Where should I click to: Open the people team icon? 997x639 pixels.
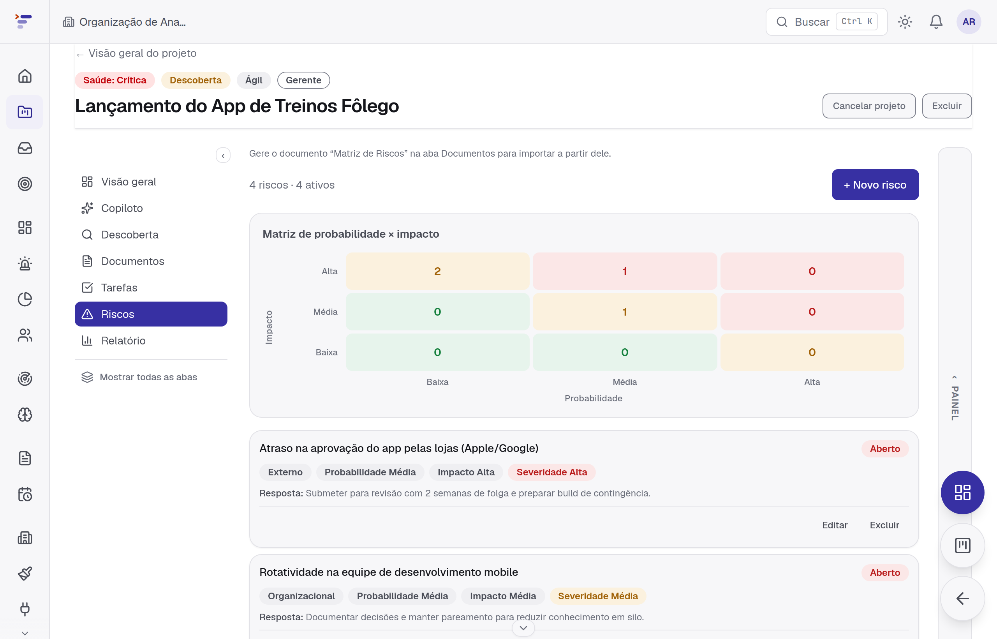(25, 335)
